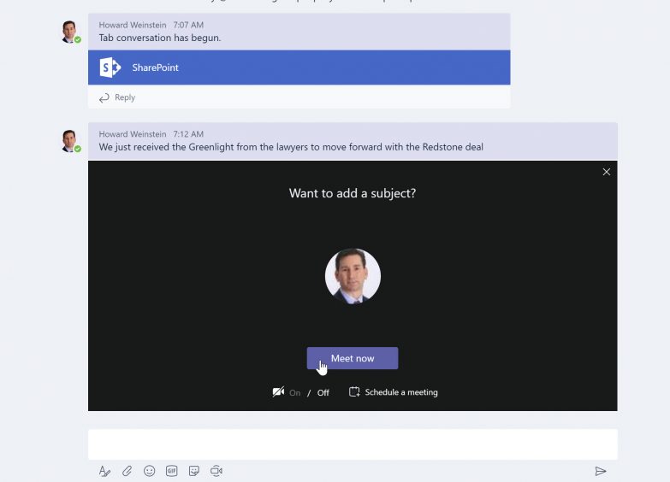Click the calendar icon beside Schedule a meeting

[354, 392]
